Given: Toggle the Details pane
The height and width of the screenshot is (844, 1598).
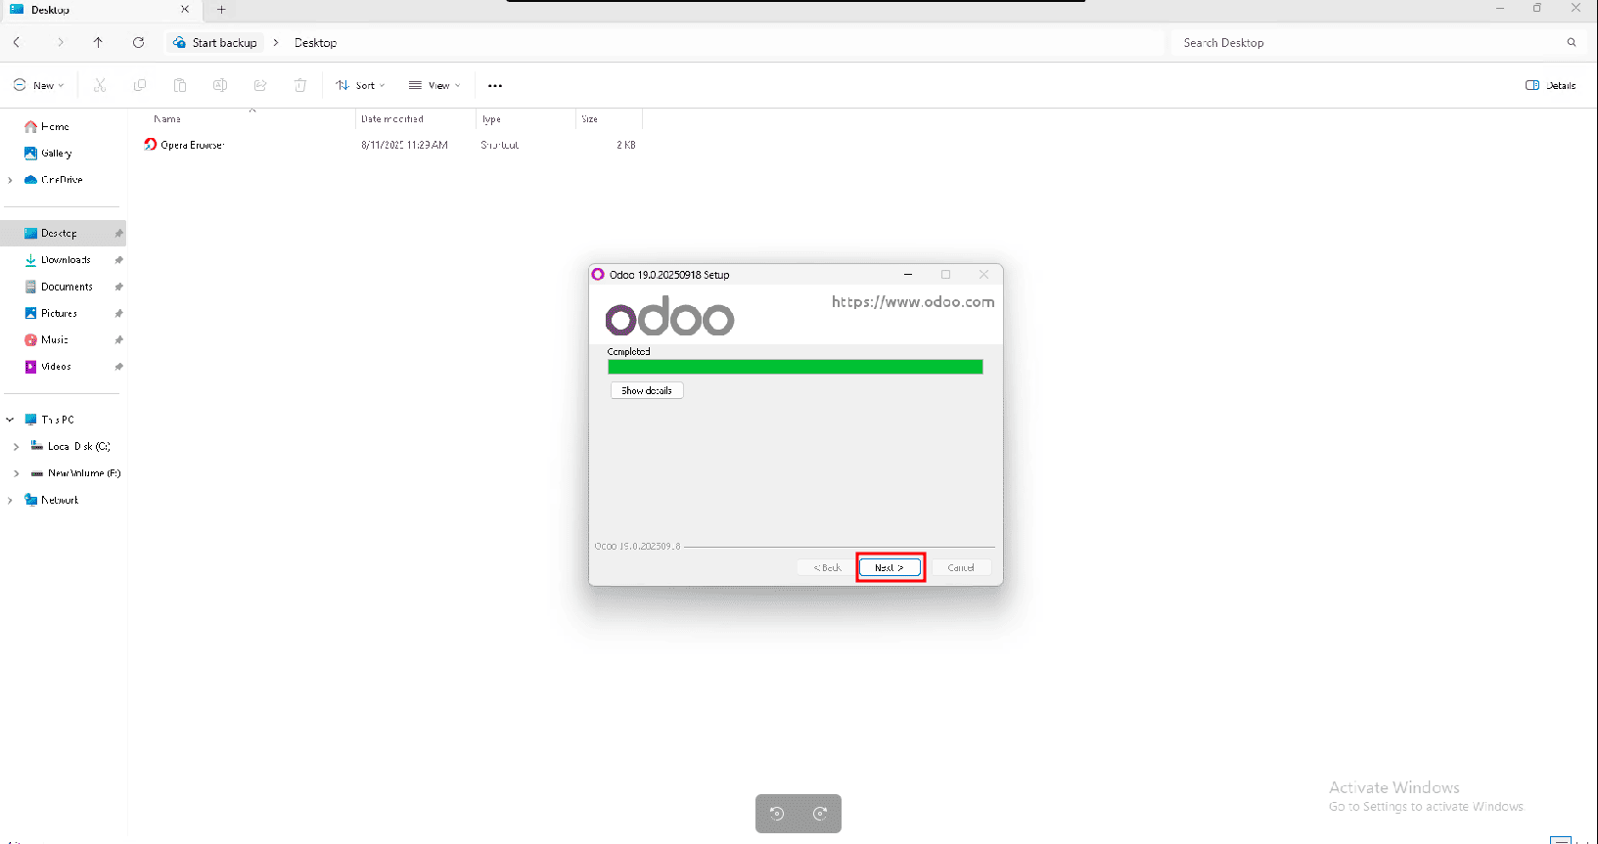Looking at the screenshot, I should click(1551, 86).
